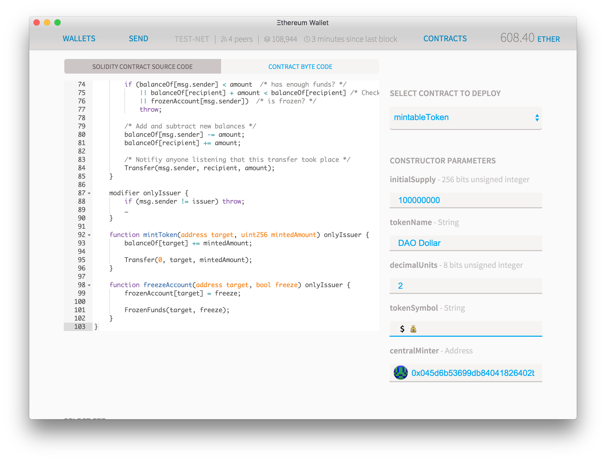Collapse the freezeAccount function fold arrow
The height and width of the screenshot is (461, 606).
click(89, 285)
